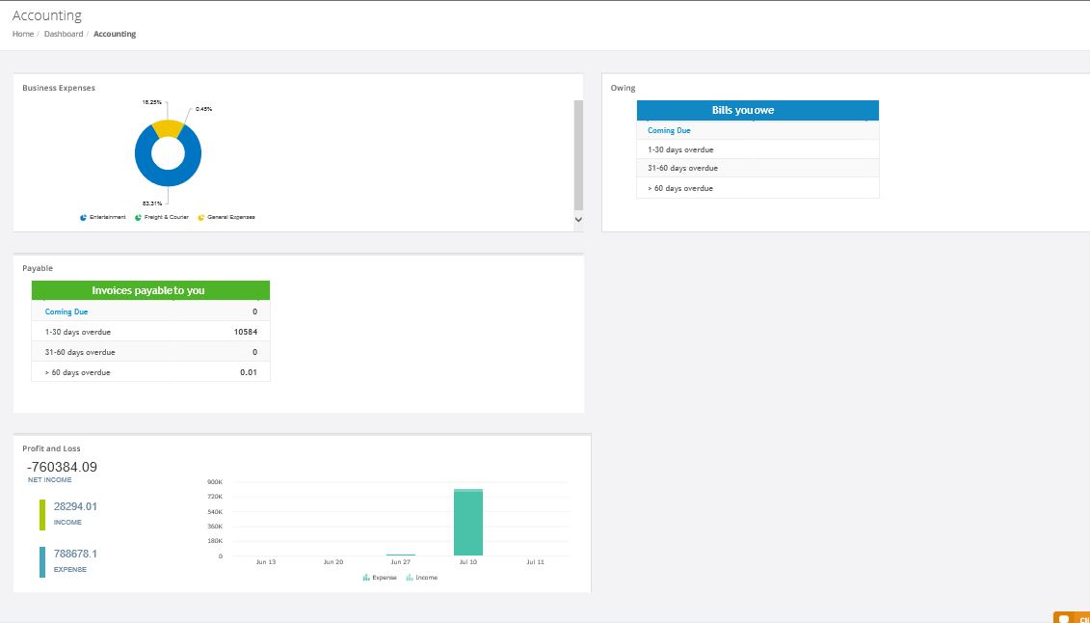Click the Bills you owe header
Image resolution: width=1090 pixels, height=623 pixels.
click(x=758, y=111)
